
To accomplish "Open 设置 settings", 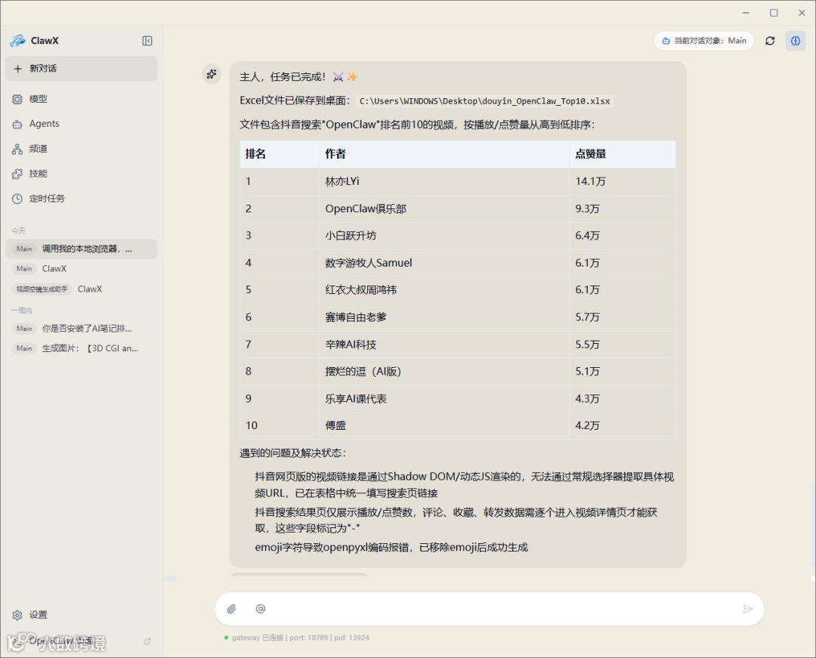I will click(81, 615).
